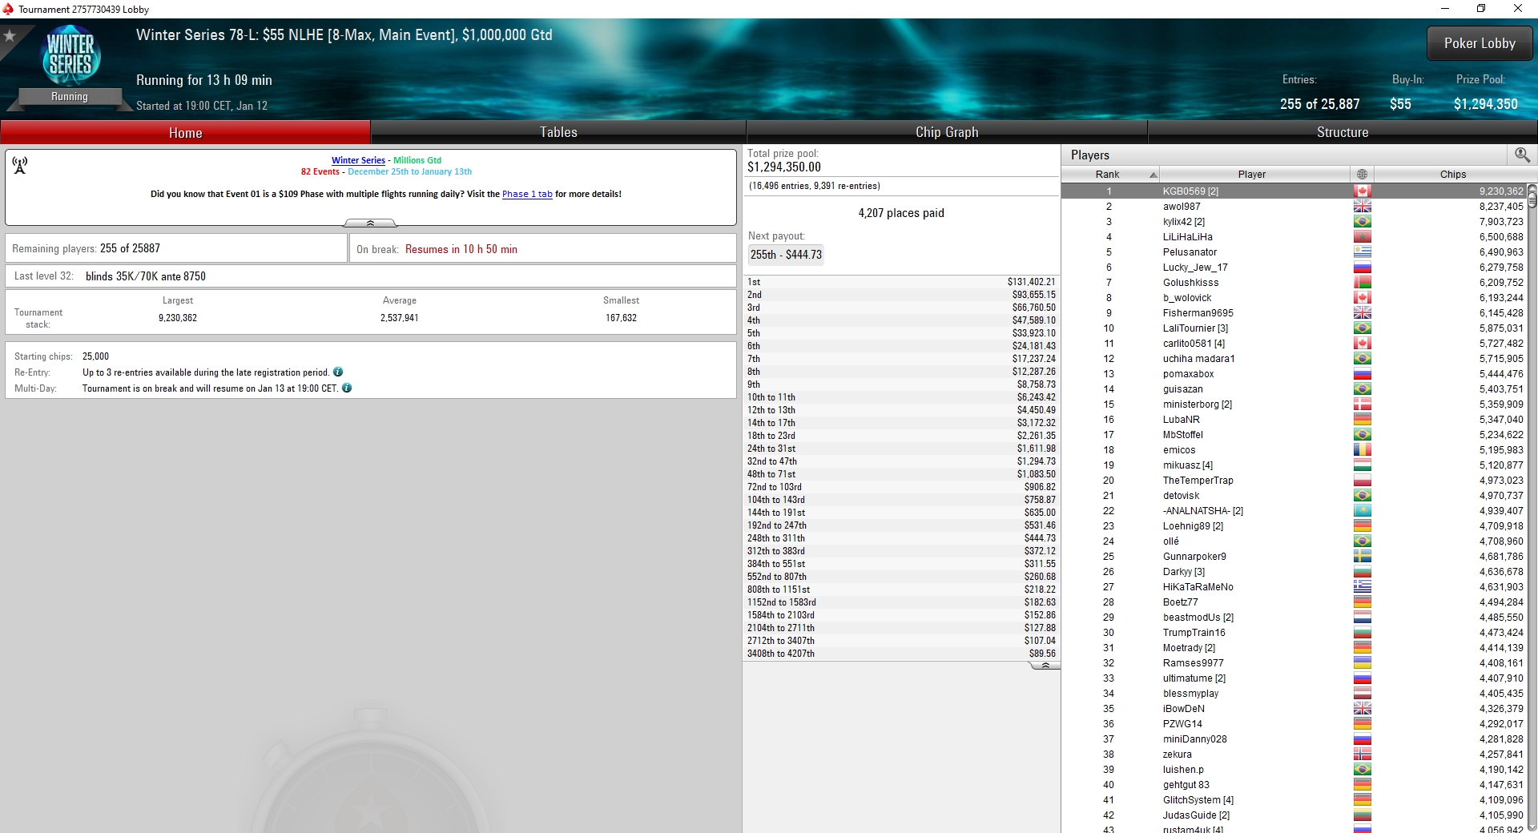Click the favorite star icon on tournament banner

pyautogui.click(x=10, y=36)
